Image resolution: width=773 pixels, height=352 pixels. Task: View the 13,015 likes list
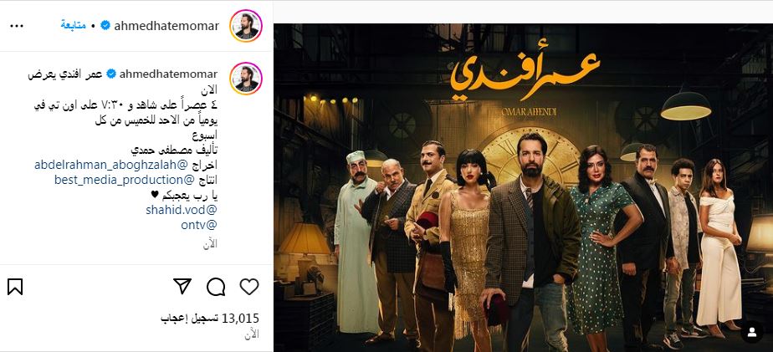[209, 319]
